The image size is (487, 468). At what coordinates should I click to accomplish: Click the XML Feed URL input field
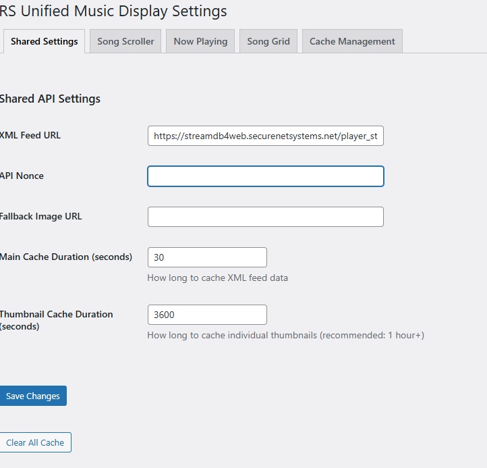[265, 136]
